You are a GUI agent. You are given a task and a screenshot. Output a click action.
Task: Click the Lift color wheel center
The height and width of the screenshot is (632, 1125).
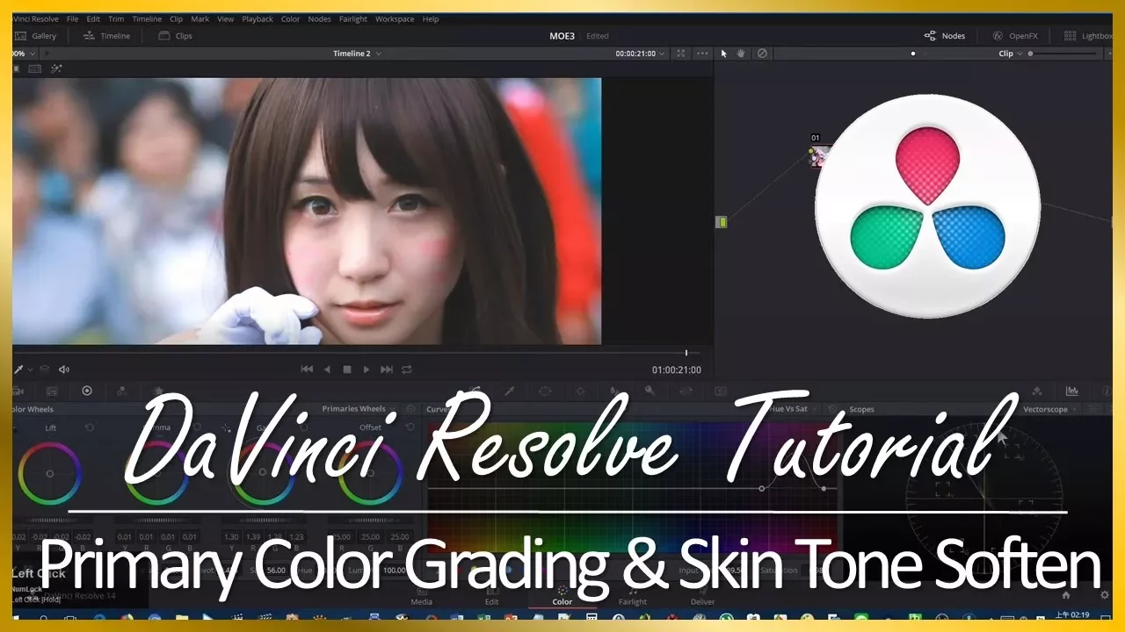tap(50, 473)
